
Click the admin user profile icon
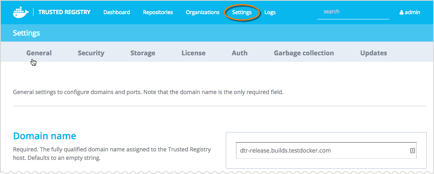(x=401, y=13)
